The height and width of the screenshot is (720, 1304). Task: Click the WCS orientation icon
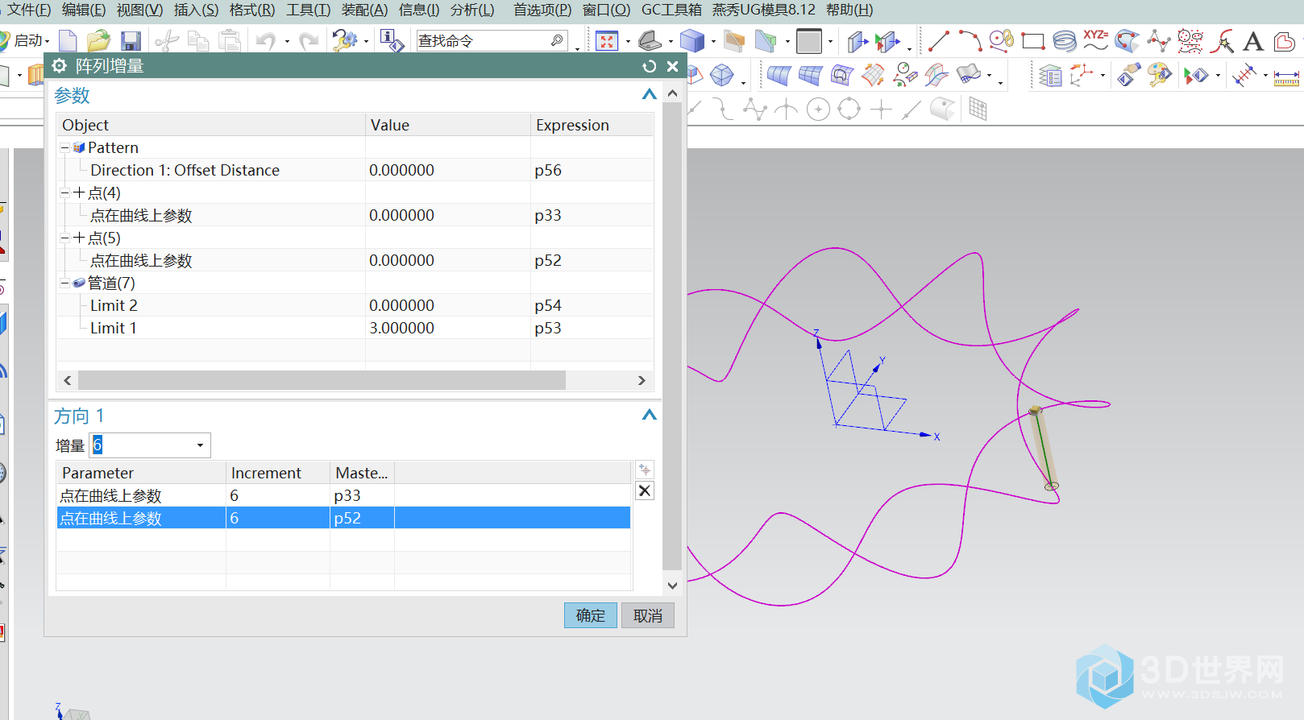coord(1082,77)
